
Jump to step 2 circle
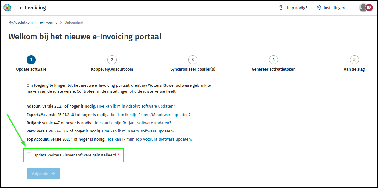coord(112,60)
